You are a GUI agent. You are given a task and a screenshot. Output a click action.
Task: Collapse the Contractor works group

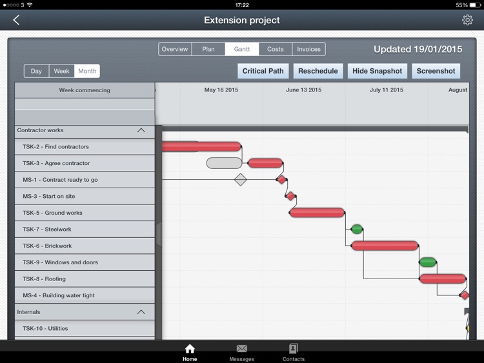point(141,130)
